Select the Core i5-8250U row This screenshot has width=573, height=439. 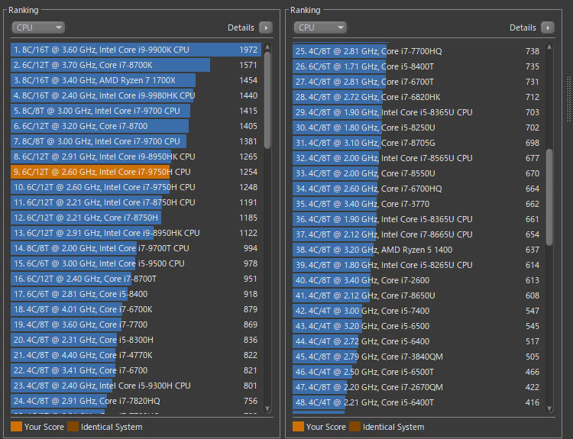418,128
